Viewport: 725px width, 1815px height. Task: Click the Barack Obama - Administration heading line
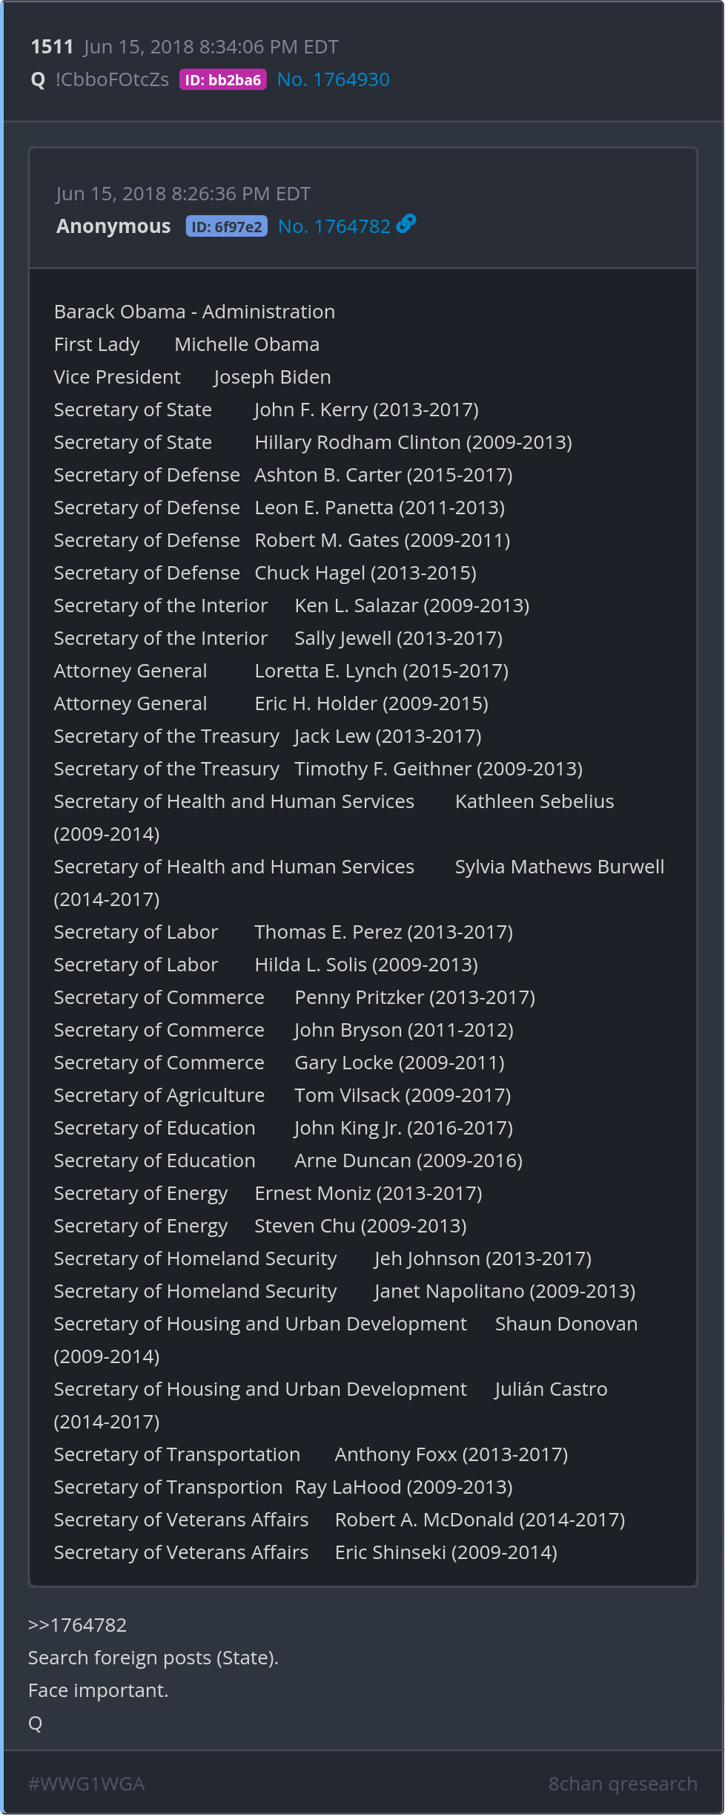tap(194, 312)
